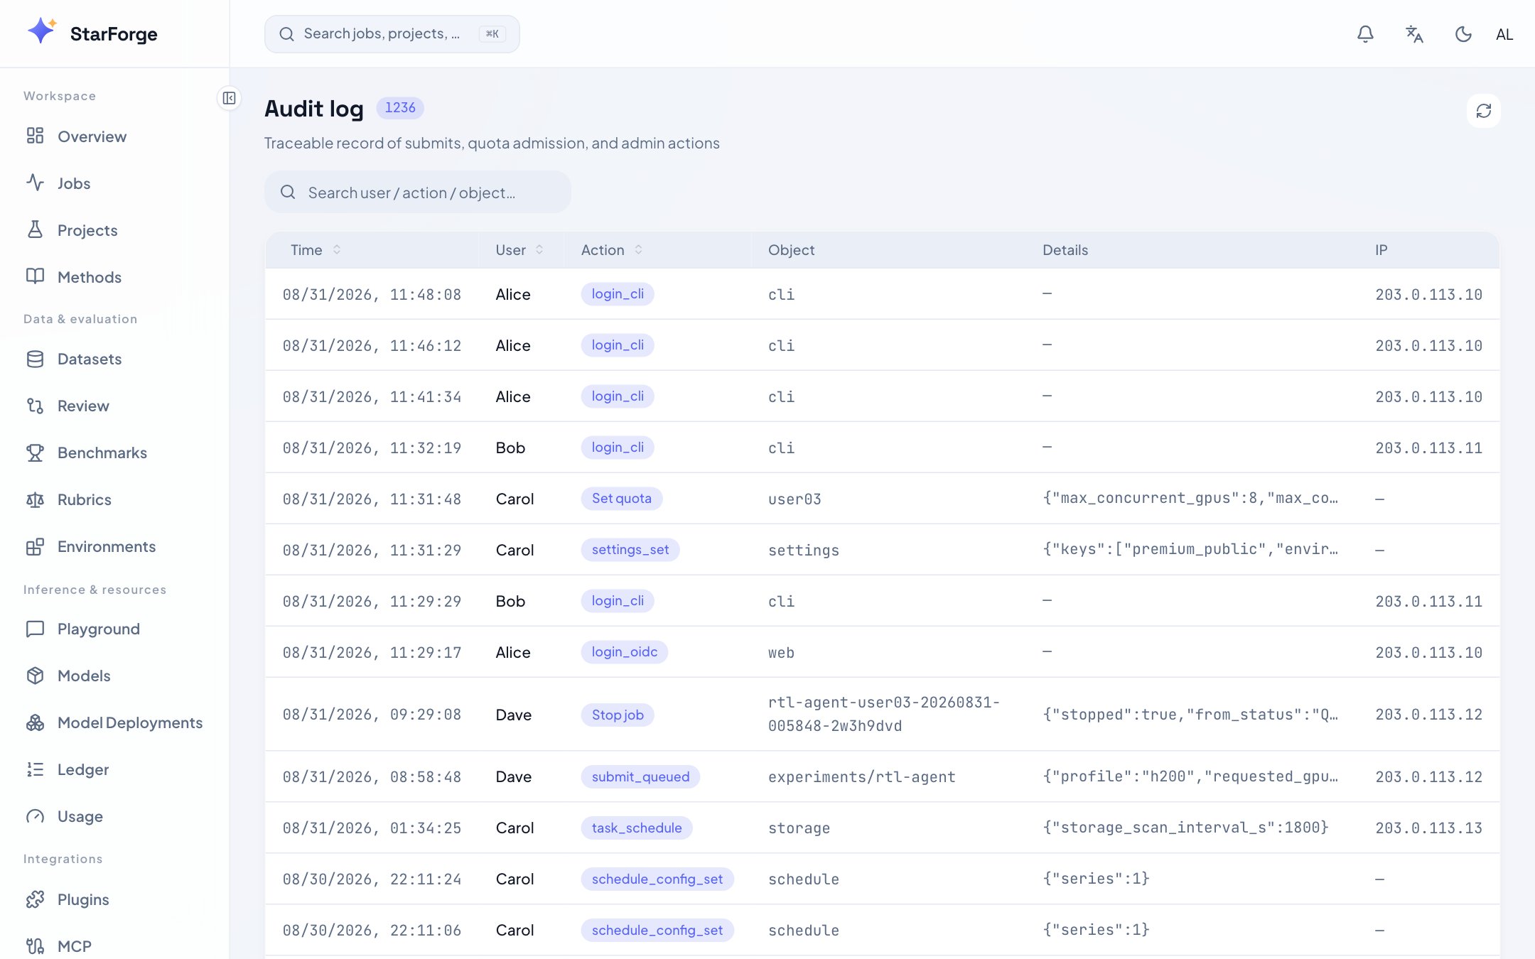This screenshot has width=1535, height=959.
Task: Click the keys premium_public details cell
Action: tap(1190, 549)
